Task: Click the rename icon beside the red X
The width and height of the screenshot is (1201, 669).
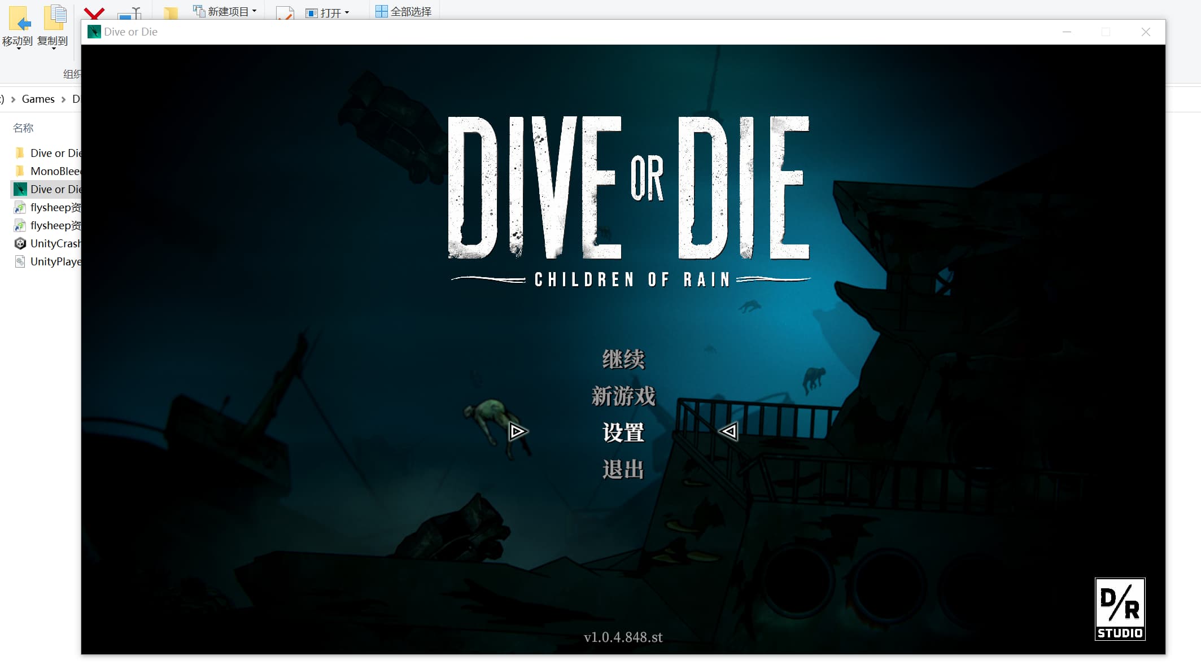Action: click(130, 13)
